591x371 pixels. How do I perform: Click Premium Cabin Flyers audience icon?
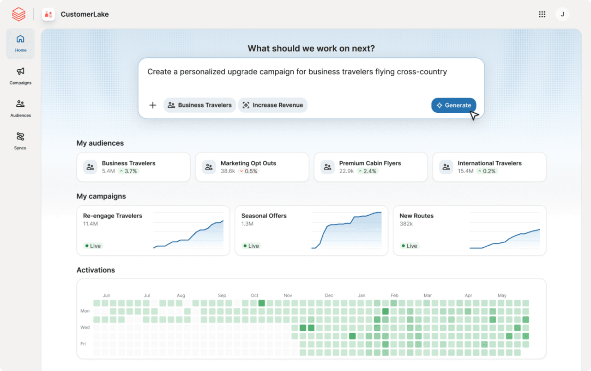coord(327,167)
